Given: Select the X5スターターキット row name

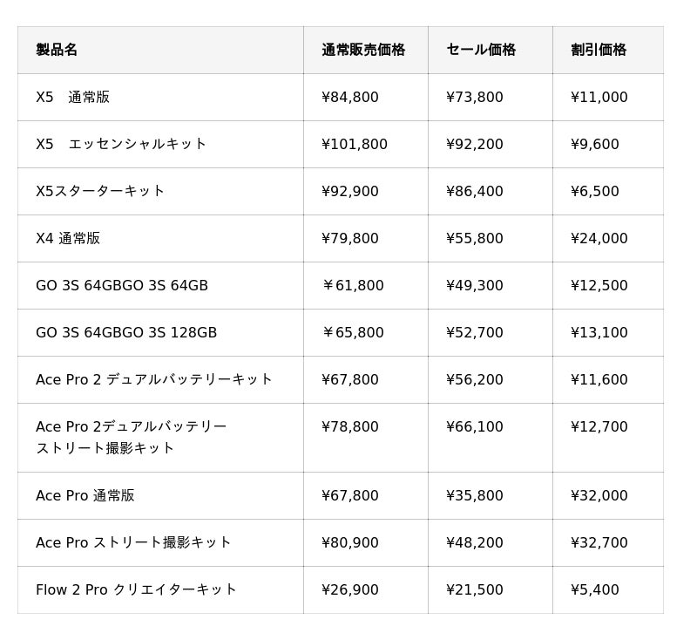Looking at the screenshot, I should [x=100, y=192].
